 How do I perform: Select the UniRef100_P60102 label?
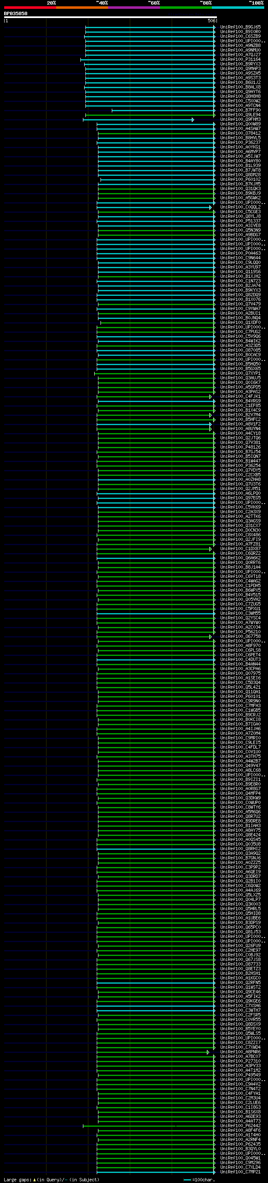coord(240,180)
